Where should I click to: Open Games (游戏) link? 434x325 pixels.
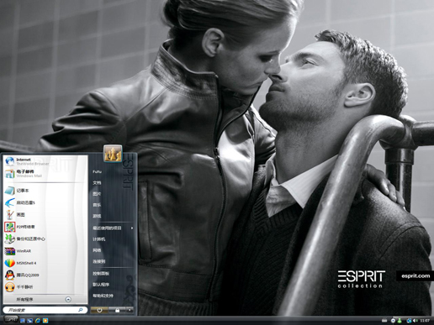pos(97,216)
